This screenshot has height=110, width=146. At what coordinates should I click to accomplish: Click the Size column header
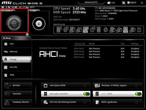(123, 44)
